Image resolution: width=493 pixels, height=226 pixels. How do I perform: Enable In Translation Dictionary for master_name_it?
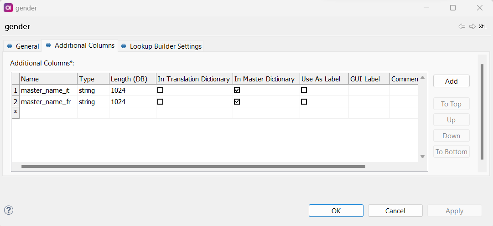[x=160, y=90]
